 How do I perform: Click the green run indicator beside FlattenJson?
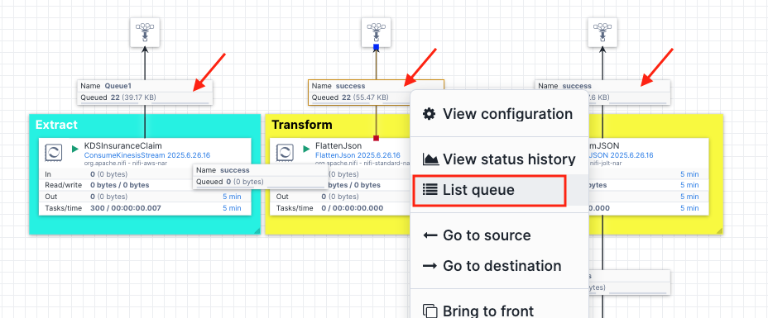click(x=306, y=148)
